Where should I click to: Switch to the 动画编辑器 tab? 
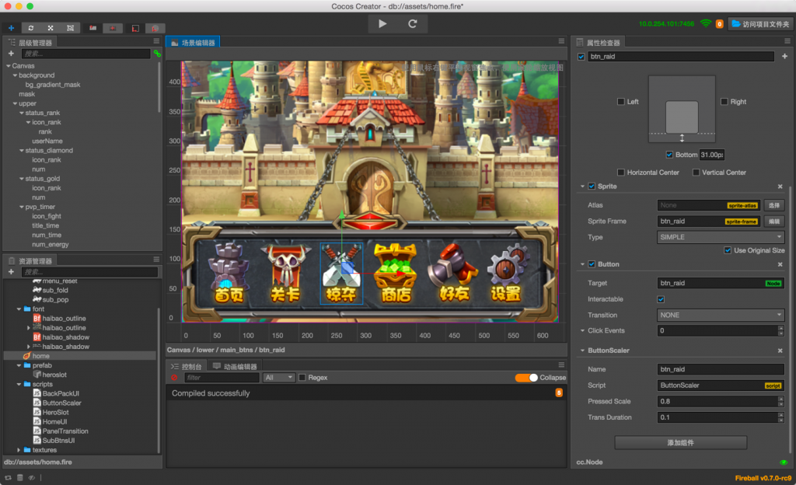click(x=235, y=366)
